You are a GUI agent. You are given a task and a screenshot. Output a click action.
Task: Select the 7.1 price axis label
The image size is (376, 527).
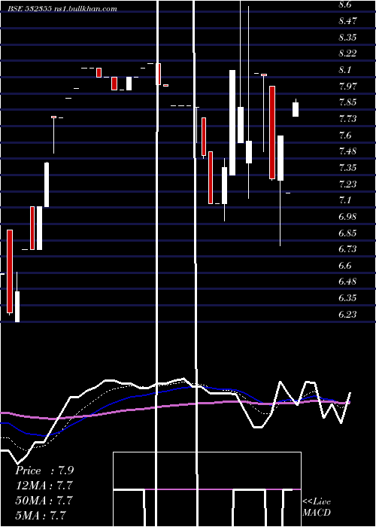[x=345, y=200]
